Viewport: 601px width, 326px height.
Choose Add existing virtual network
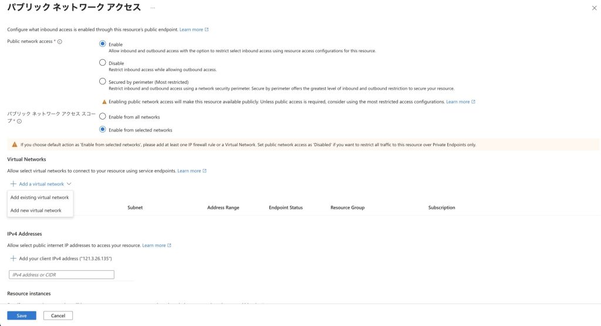(x=40, y=198)
